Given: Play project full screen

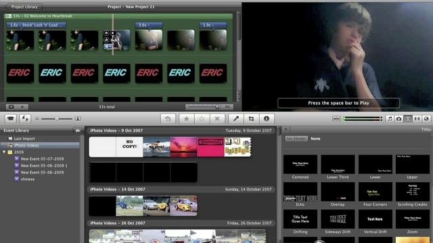Looking at the screenshot, I should click(x=12, y=107).
